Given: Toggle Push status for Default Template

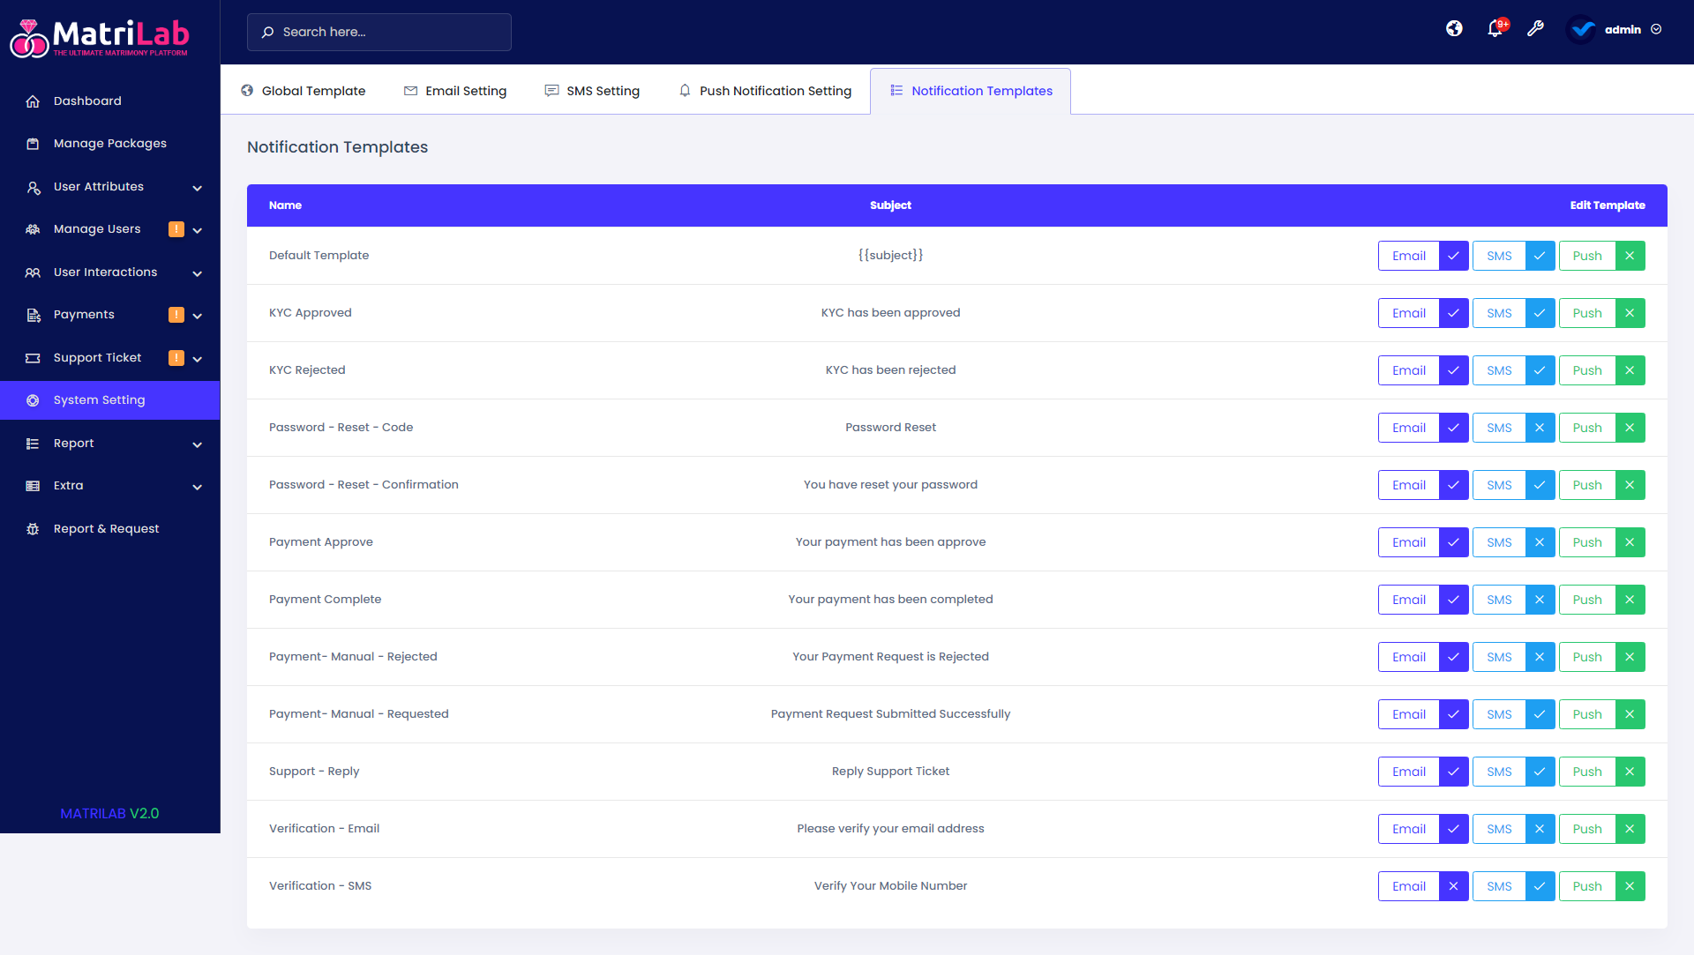Looking at the screenshot, I should pos(1630,256).
